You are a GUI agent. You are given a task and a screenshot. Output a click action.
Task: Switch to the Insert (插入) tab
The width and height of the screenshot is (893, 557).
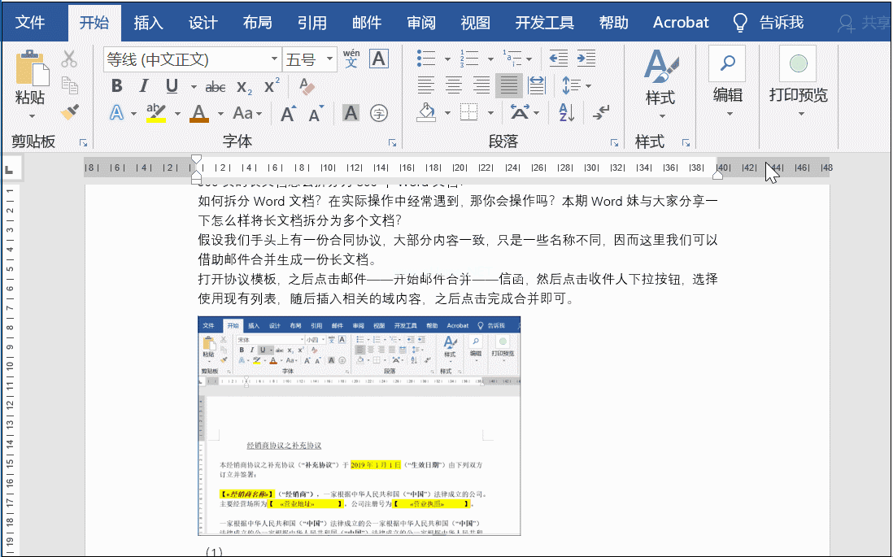pyautogui.click(x=149, y=22)
